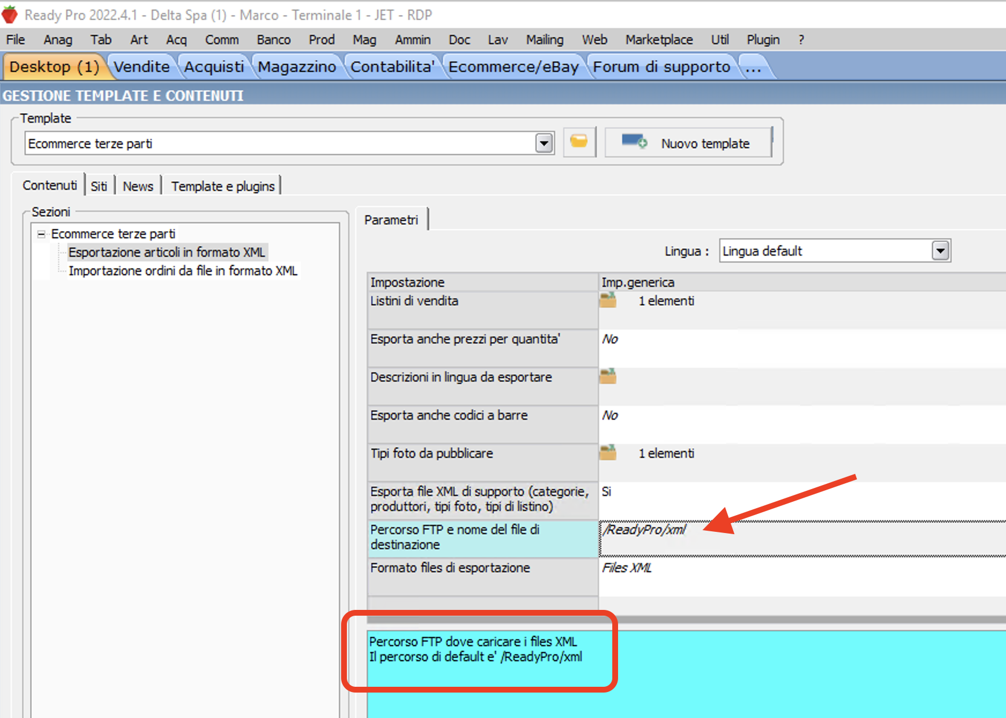
Task: Click /ReadyPro/xml FTP path field
Action: point(802,538)
